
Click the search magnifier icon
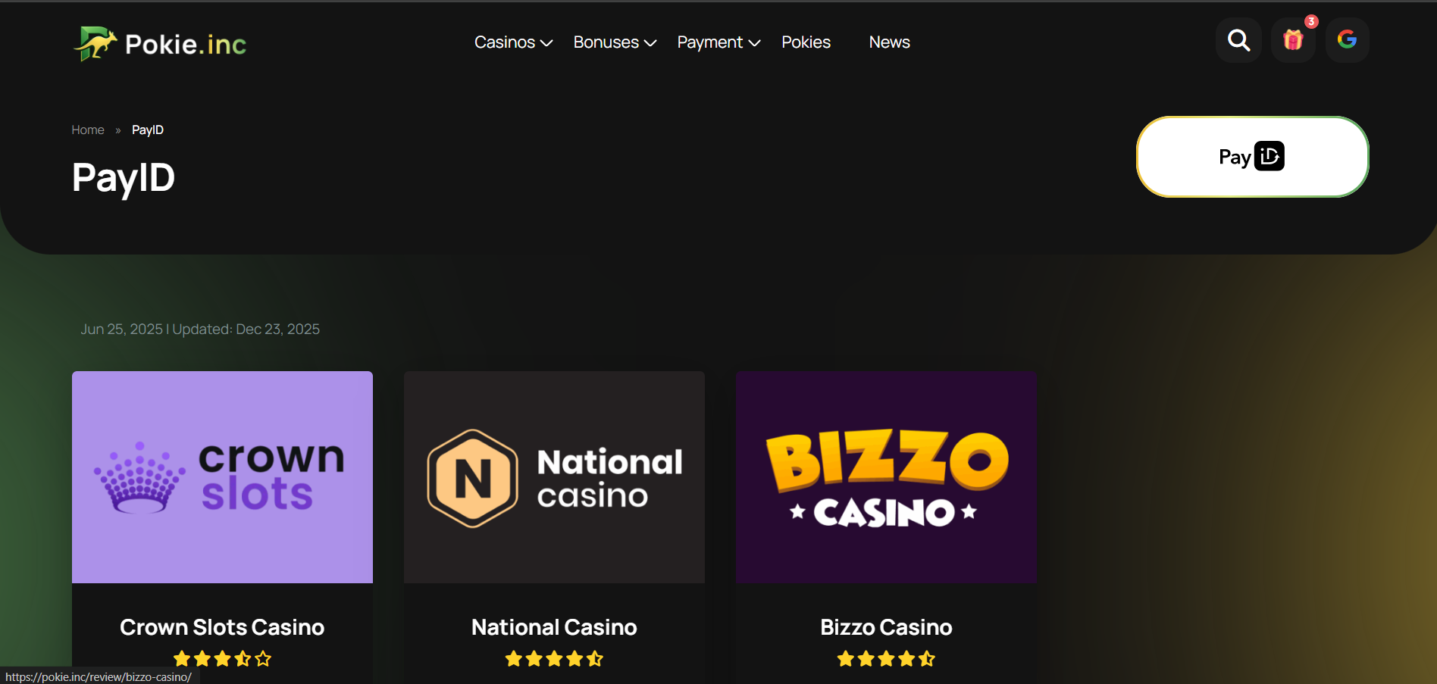point(1238,40)
